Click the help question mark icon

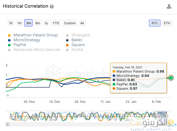coord(52,7)
